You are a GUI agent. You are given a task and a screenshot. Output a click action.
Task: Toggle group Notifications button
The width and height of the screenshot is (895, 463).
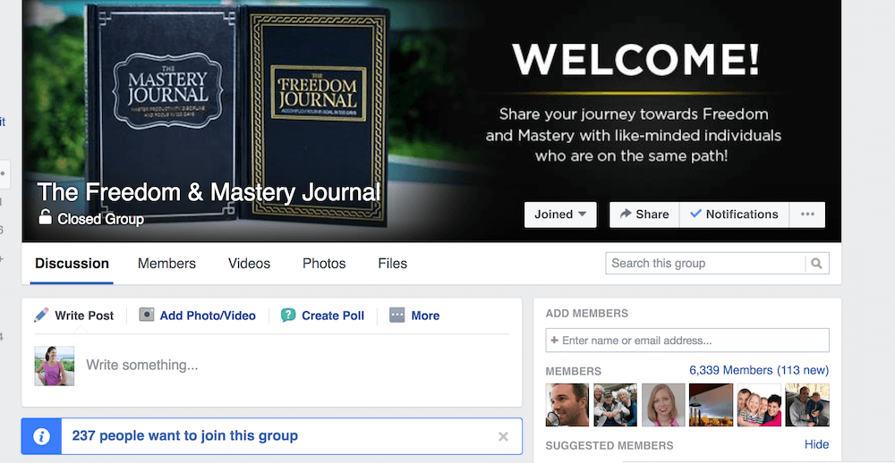(734, 215)
